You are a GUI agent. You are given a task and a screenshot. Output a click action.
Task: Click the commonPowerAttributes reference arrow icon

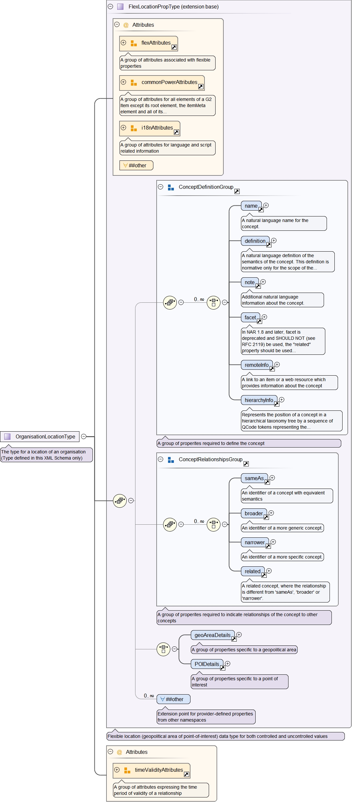pos(201,87)
